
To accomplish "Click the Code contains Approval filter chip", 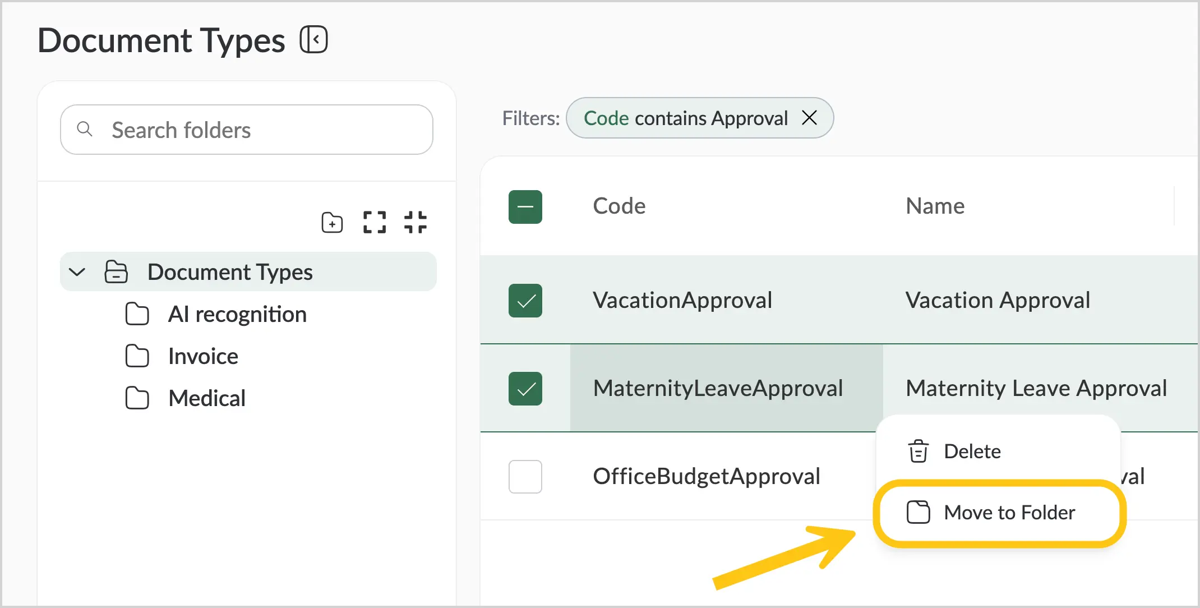I will [x=685, y=118].
